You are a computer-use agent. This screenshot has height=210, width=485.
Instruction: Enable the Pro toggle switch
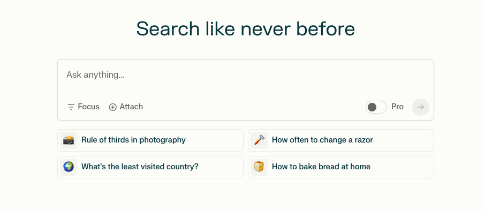tap(376, 107)
